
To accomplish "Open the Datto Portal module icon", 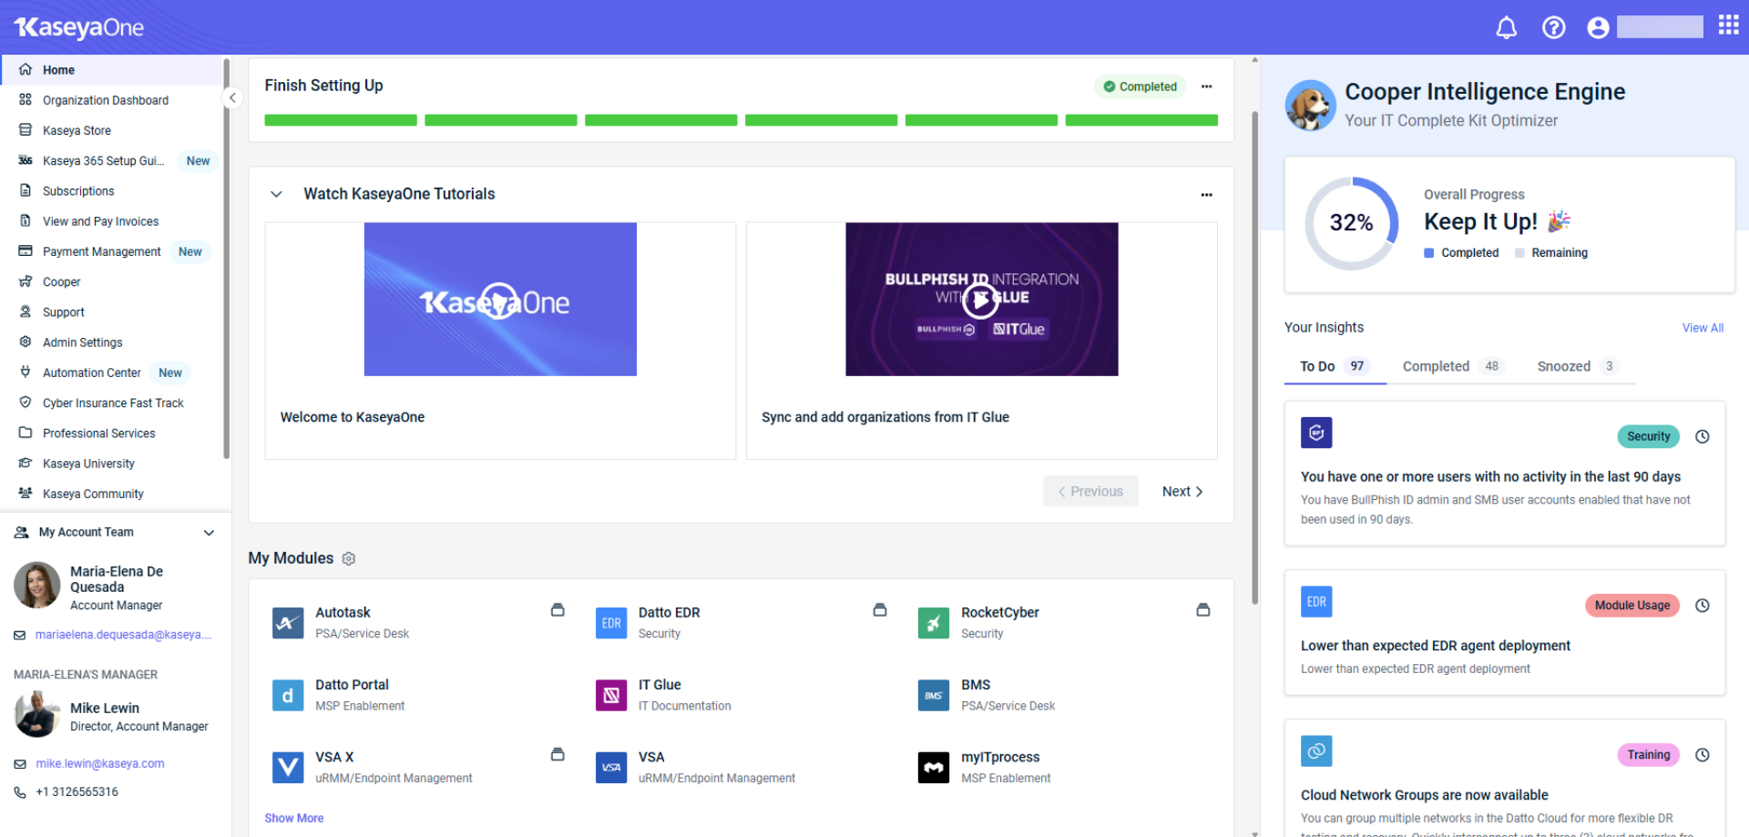I will [x=288, y=695].
